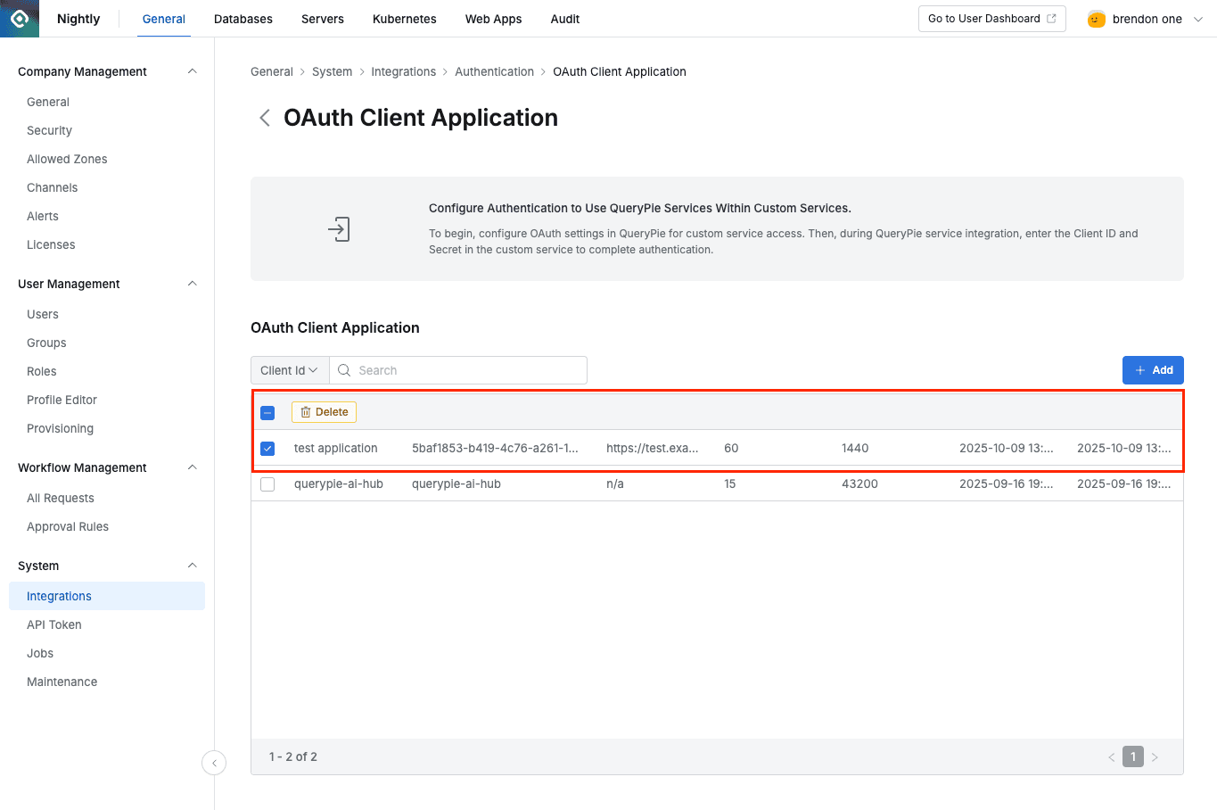Screen dimensions: 1217x810
Task: Open the Authentication breadcrumb link
Action: (494, 71)
